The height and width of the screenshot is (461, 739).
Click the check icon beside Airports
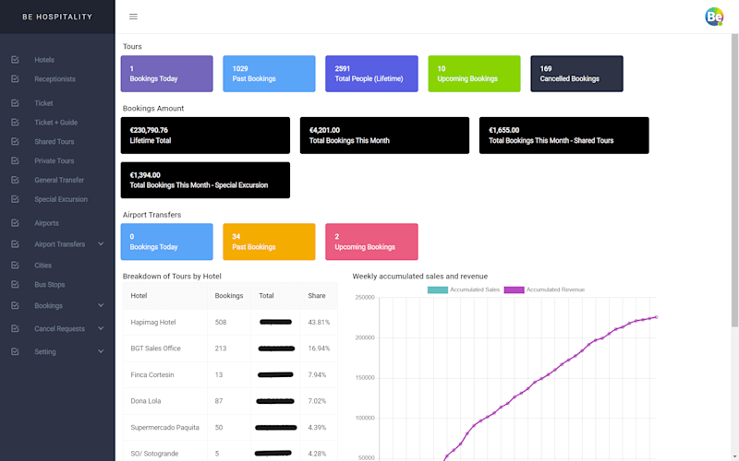[15, 223]
